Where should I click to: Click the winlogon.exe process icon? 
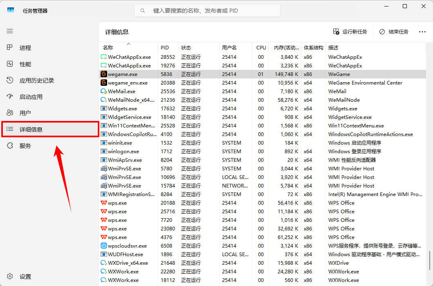pyautogui.click(x=103, y=151)
